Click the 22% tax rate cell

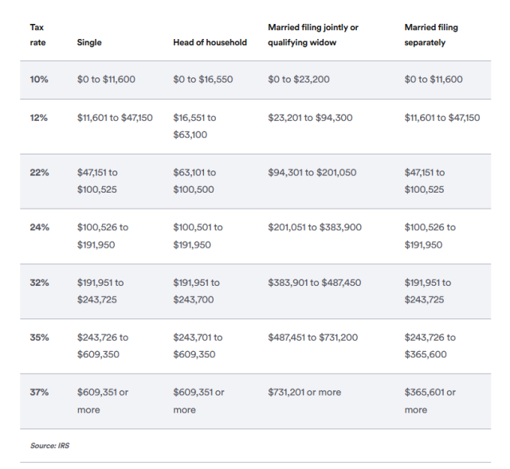[x=39, y=172]
